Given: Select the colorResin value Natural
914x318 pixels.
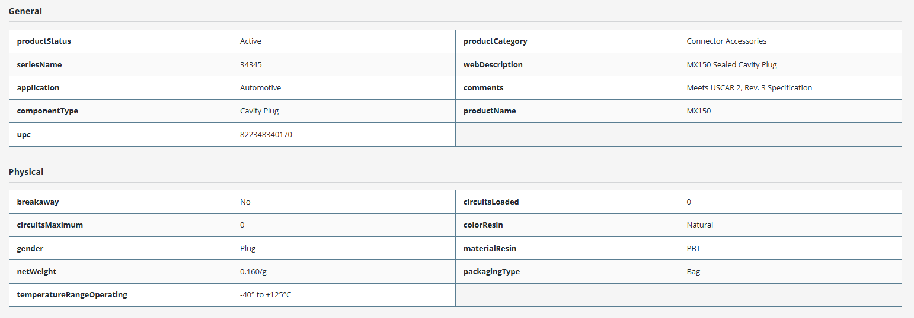Looking at the screenshot, I should click(x=700, y=225).
